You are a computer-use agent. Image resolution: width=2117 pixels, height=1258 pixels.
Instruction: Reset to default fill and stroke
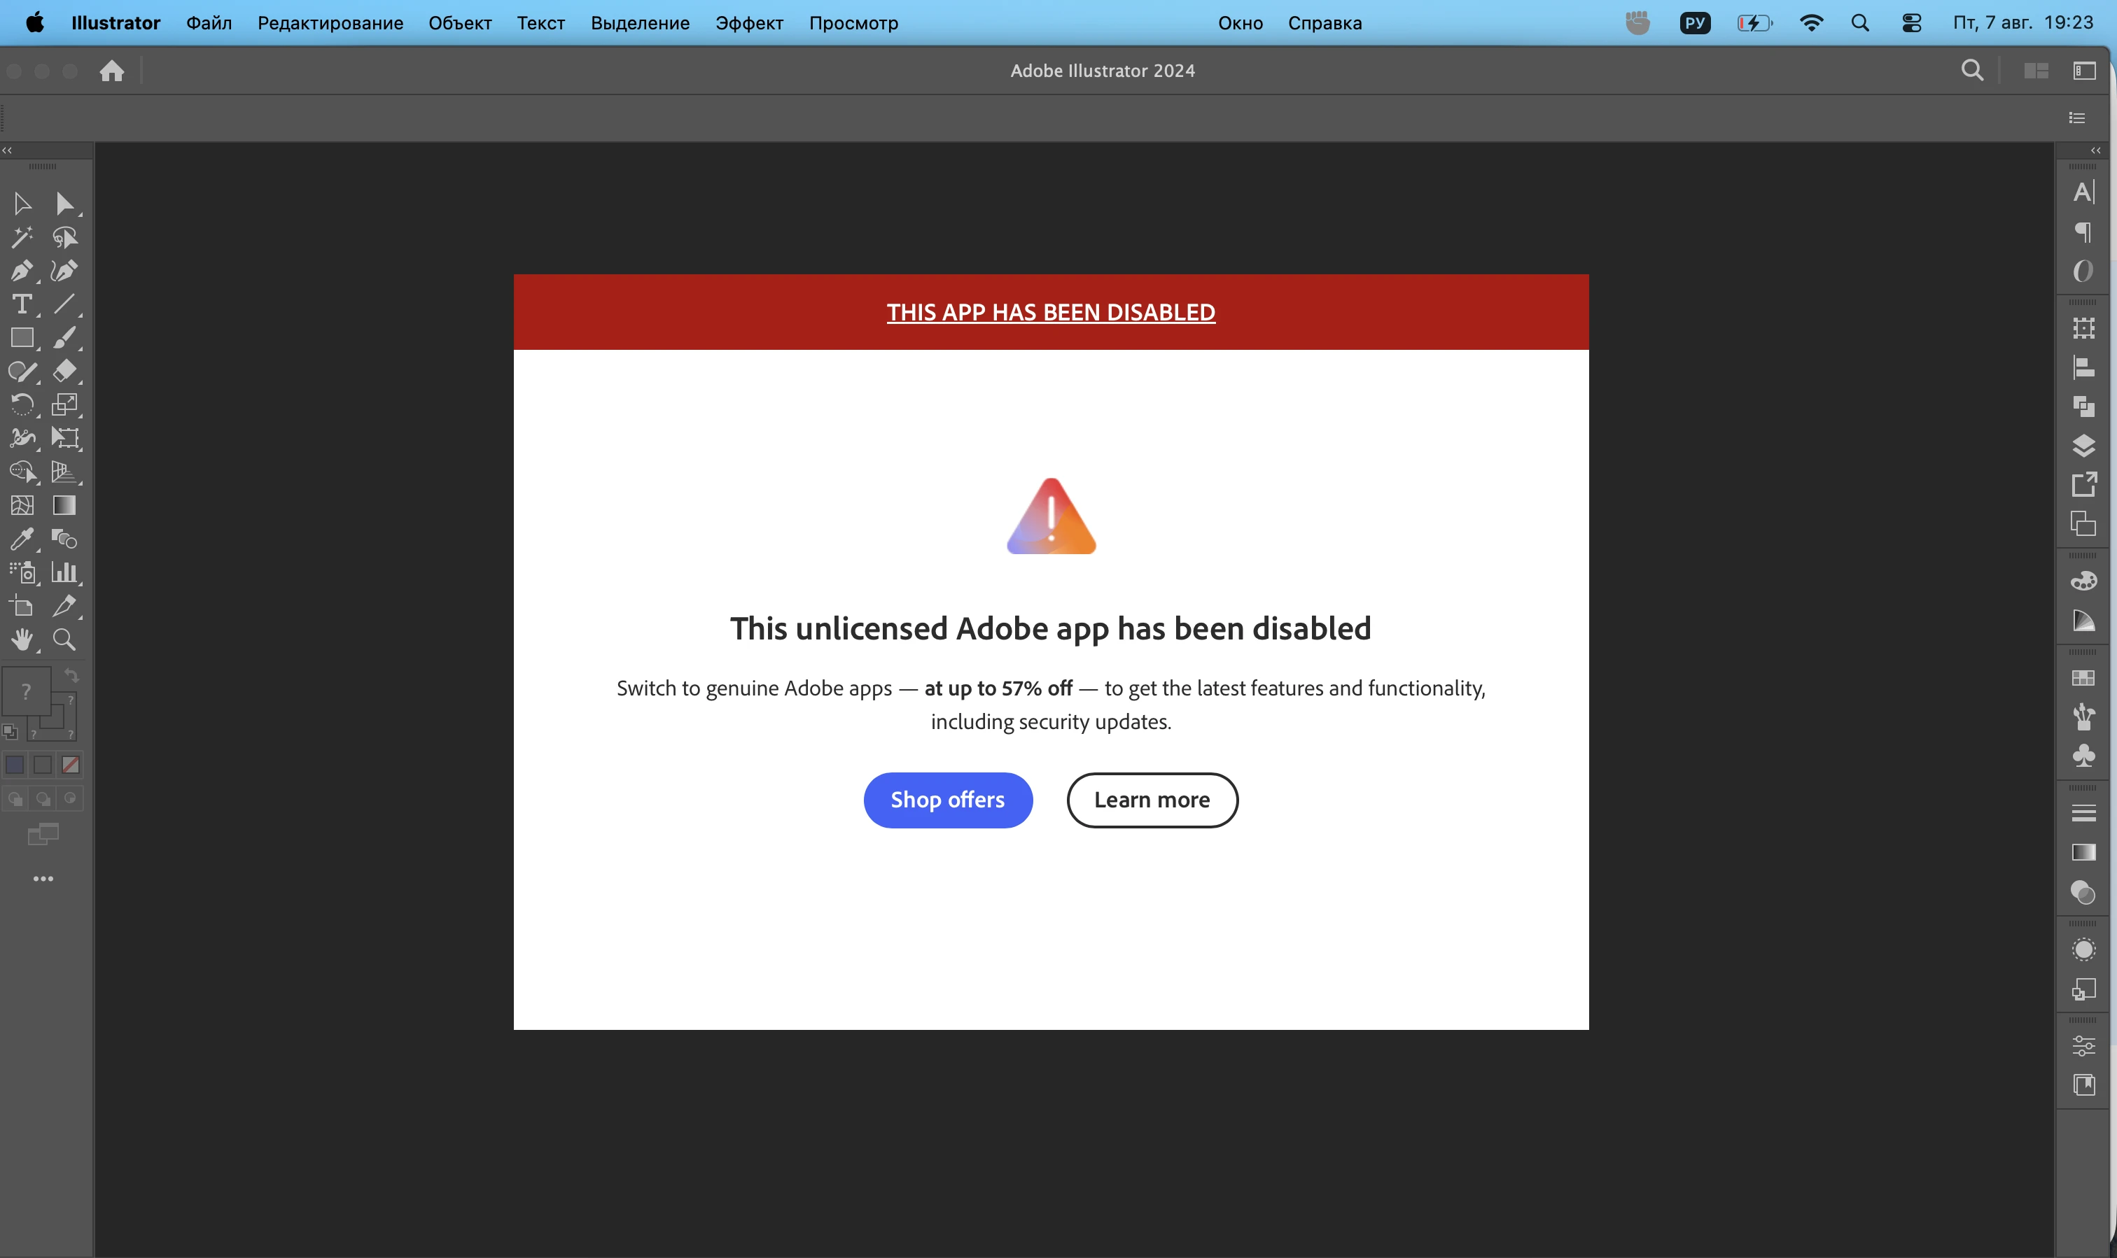[11, 730]
